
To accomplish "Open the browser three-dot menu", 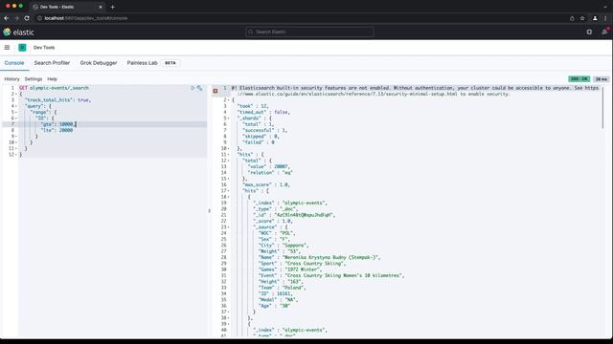I will pos(605,18).
